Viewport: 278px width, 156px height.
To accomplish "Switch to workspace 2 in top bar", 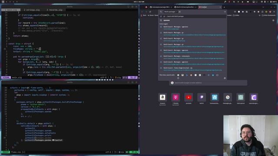I will pos(7,2).
